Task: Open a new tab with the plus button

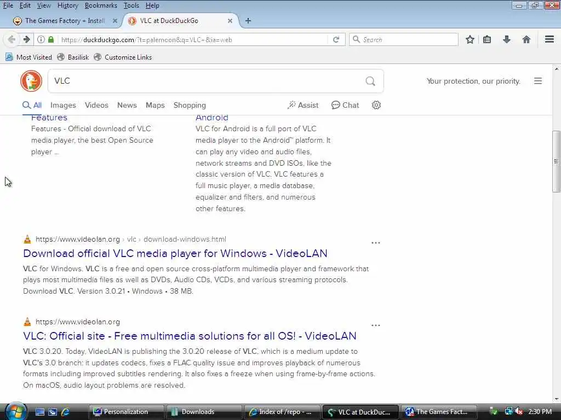Action: pyautogui.click(x=248, y=21)
